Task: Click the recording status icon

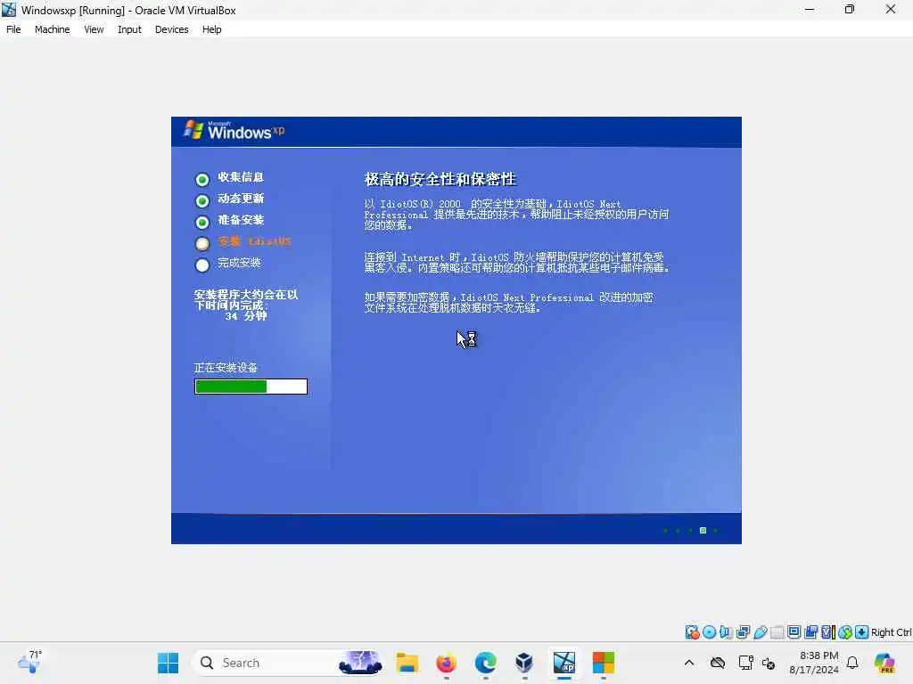Action: [x=811, y=632]
